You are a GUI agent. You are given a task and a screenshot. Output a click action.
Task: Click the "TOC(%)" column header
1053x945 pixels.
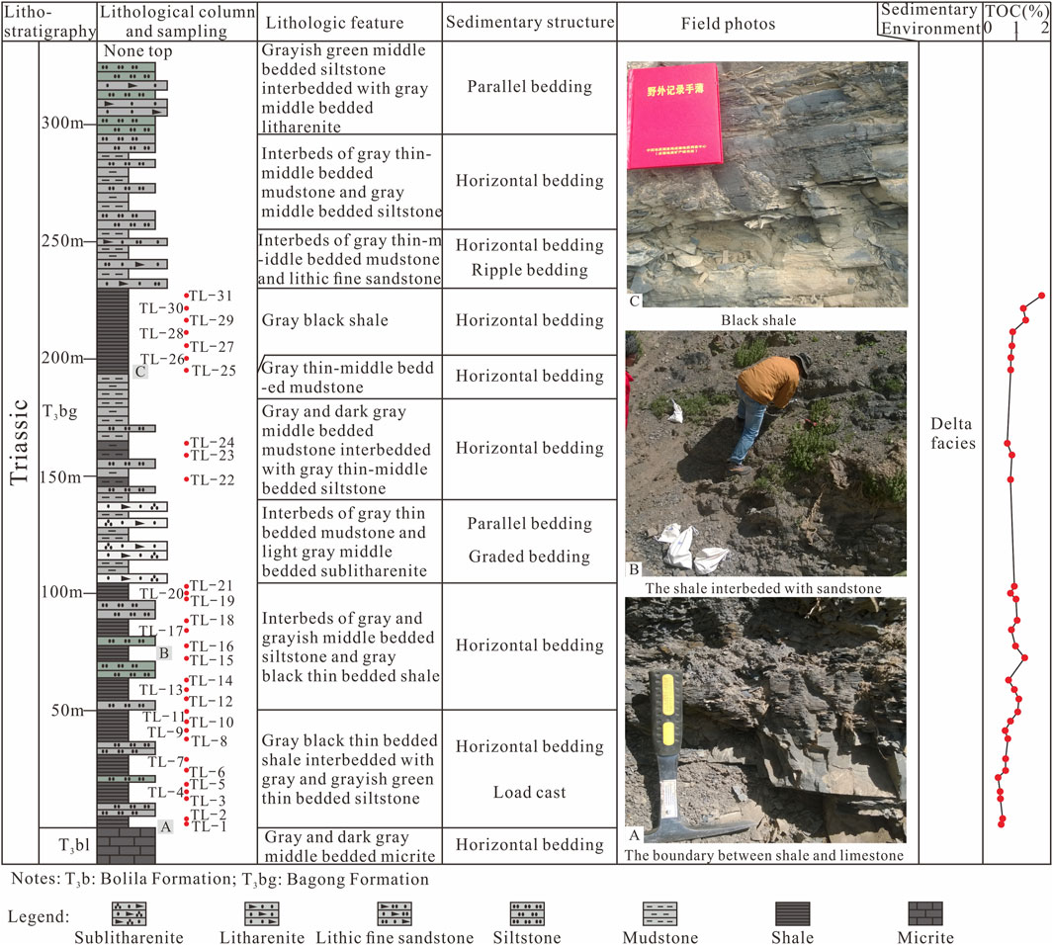click(x=1016, y=12)
